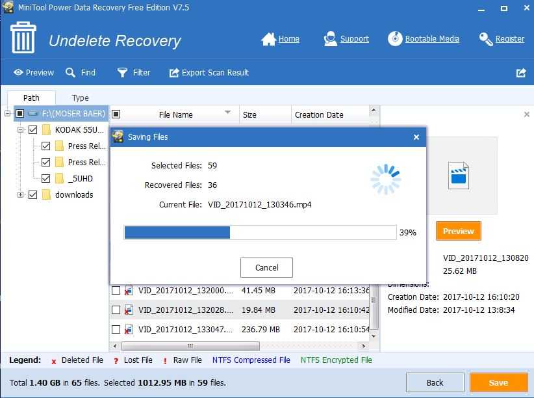Viewport: 534px width, 398px height.
Task: Click the Support agent icon
Action: [330, 39]
